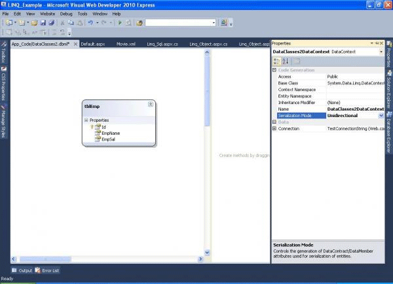Click the designer vertical scrollbar down arrow

[x=207, y=253]
